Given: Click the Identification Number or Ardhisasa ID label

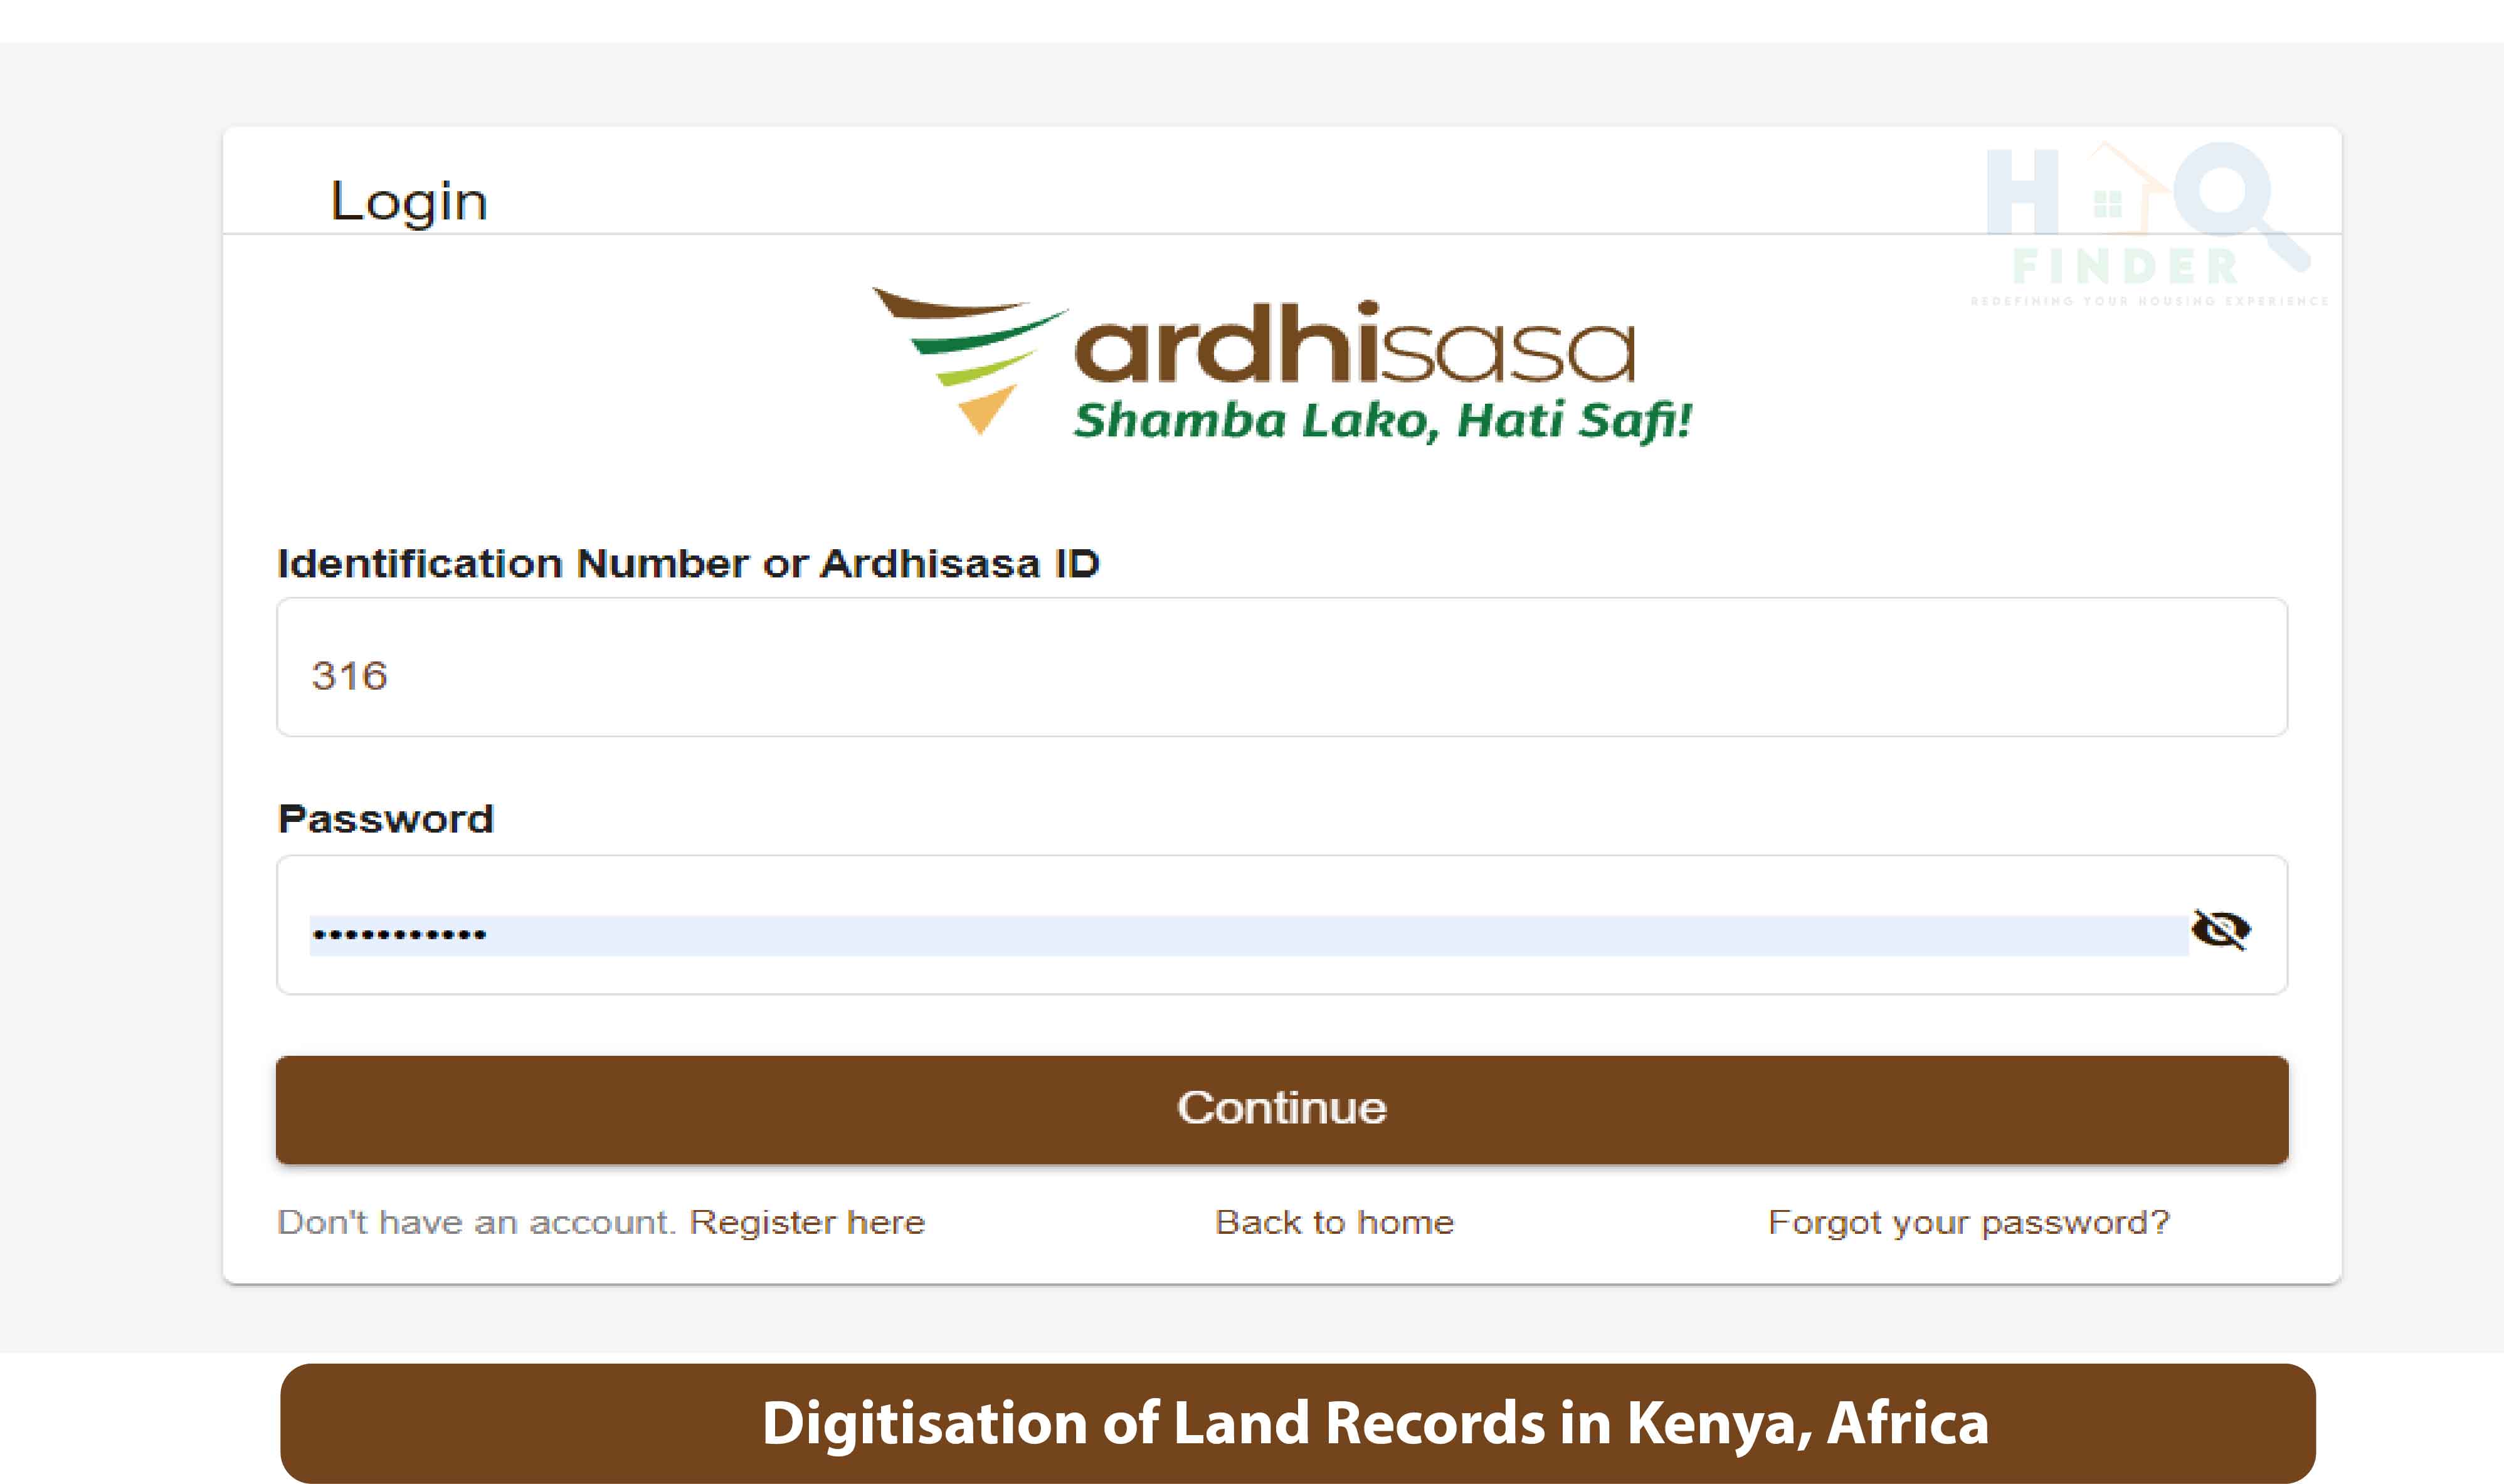Looking at the screenshot, I should [688, 564].
